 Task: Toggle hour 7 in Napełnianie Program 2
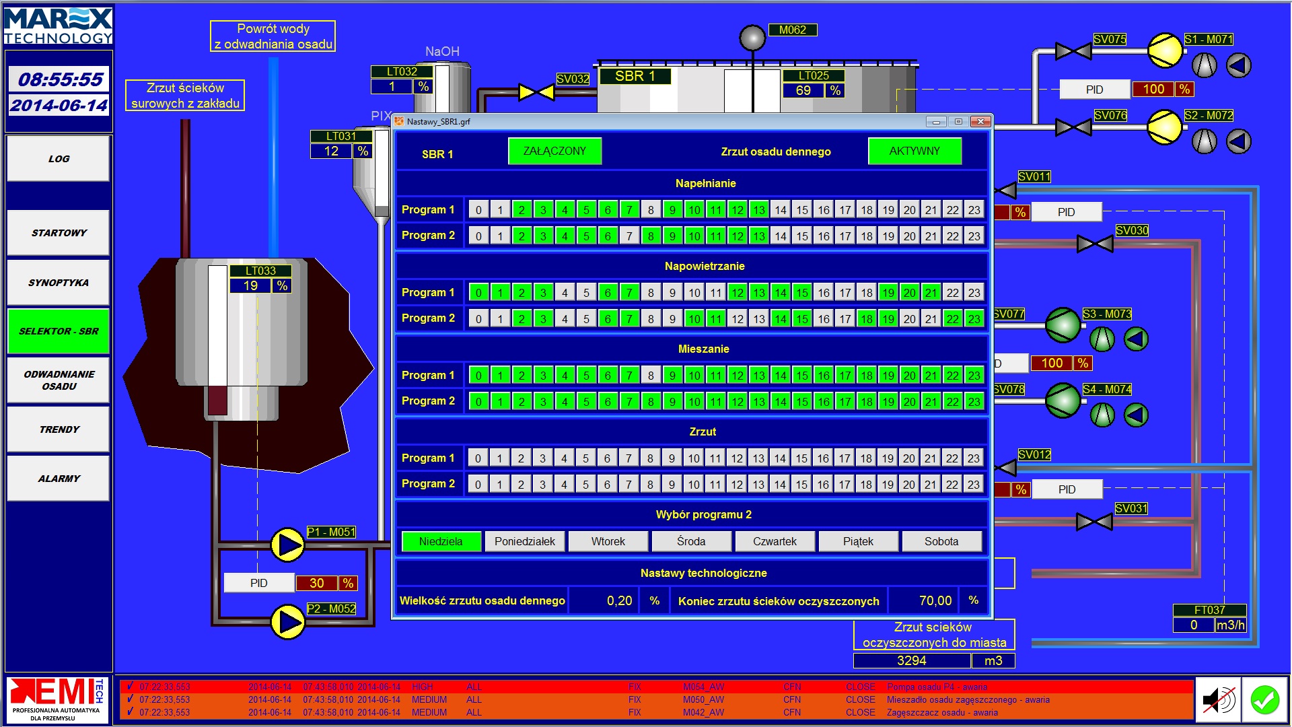coord(629,236)
